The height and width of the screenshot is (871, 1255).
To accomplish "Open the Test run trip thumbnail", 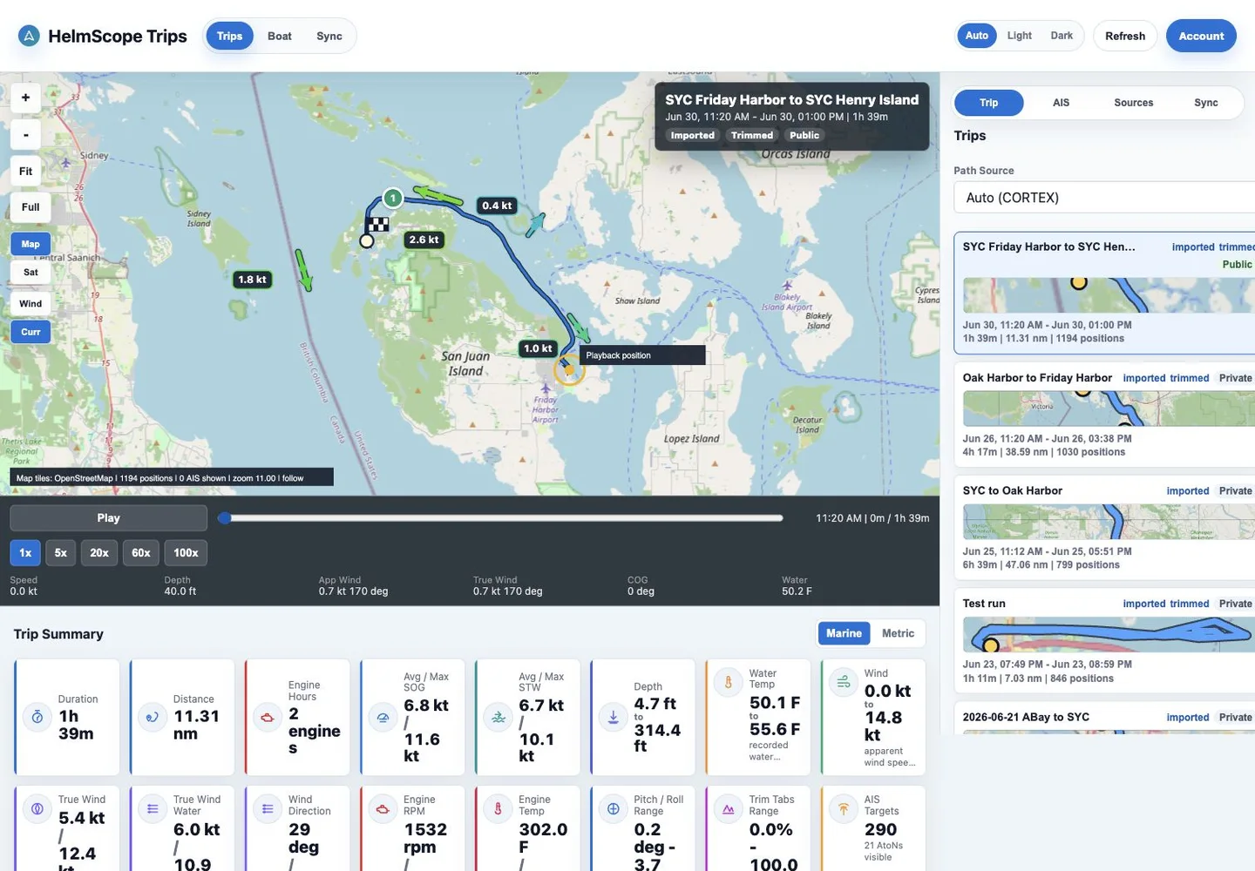I will 1109,635.
